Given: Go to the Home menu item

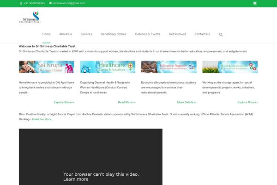Looking at the screenshot, I should 47,34.
